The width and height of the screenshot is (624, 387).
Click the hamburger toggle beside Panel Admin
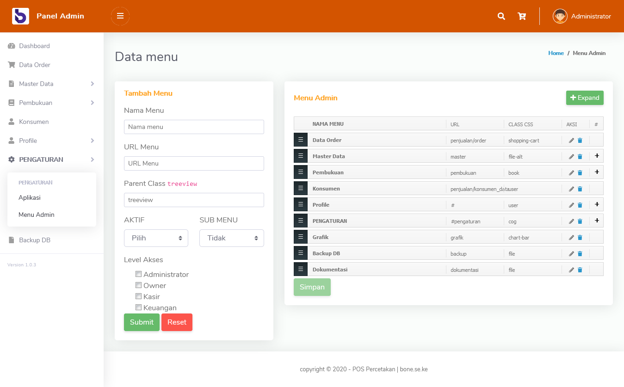pyautogui.click(x=120, y=16)
